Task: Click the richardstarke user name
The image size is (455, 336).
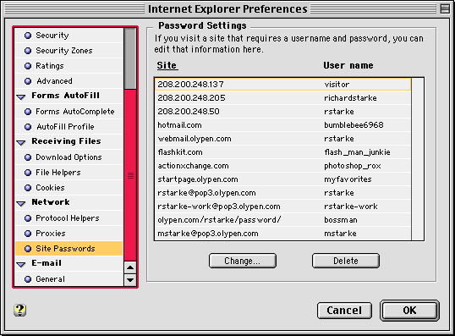Action: [350, 98]
